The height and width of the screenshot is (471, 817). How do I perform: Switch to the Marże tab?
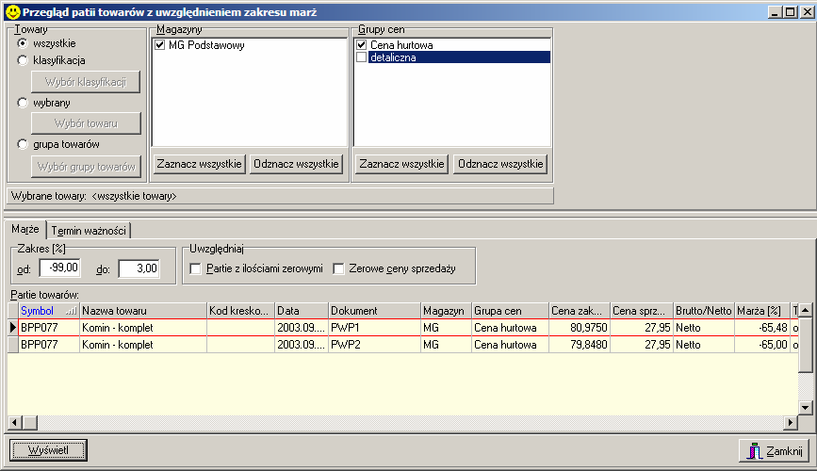click(x=25, y=229)
